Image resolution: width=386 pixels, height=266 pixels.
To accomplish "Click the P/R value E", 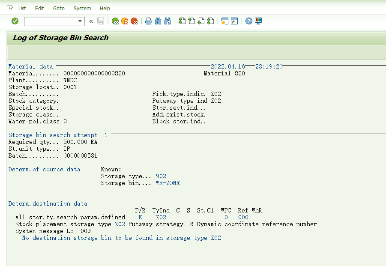I will coord(140,217).
